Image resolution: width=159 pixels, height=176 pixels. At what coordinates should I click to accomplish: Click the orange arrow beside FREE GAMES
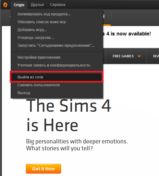pos(139,56)
